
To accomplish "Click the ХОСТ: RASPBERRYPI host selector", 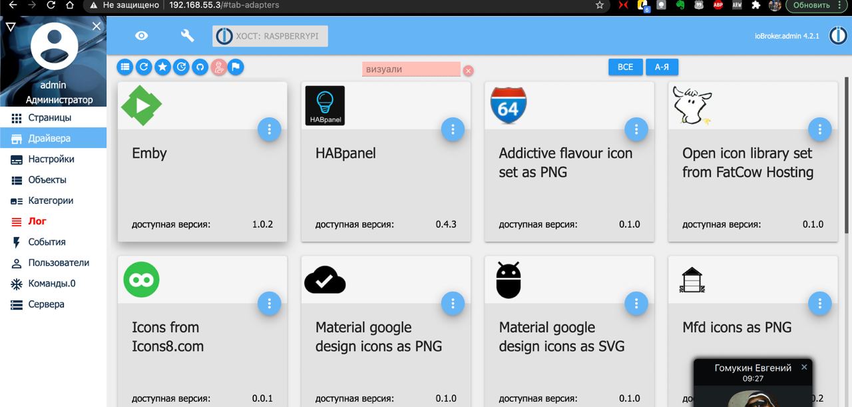I will point(270,36).
